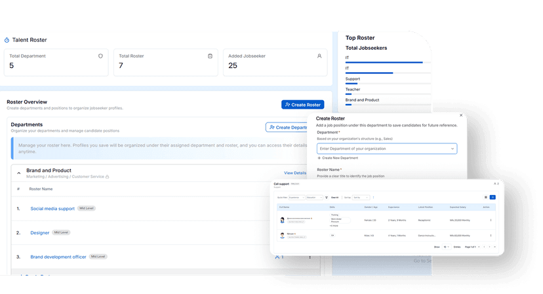Viewport: 543px width, 294px height.
Task: Click the Total Jobseekers heading
Action: [366, 48]
